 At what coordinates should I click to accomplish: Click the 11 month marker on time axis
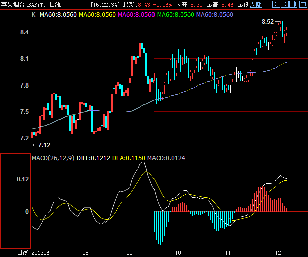tap(228, 253)
